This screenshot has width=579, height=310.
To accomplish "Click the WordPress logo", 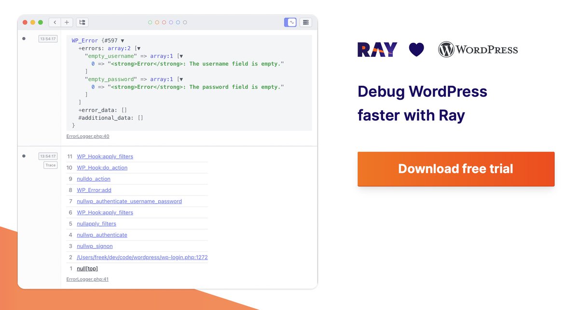I will 478,50.
